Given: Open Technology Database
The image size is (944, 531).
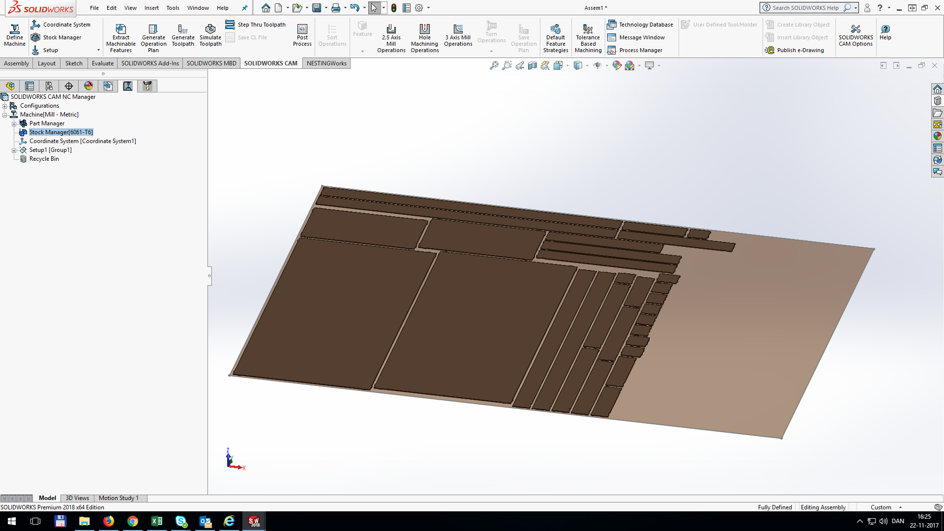Looking at the screenshot, I should click(x=640, y=25).
